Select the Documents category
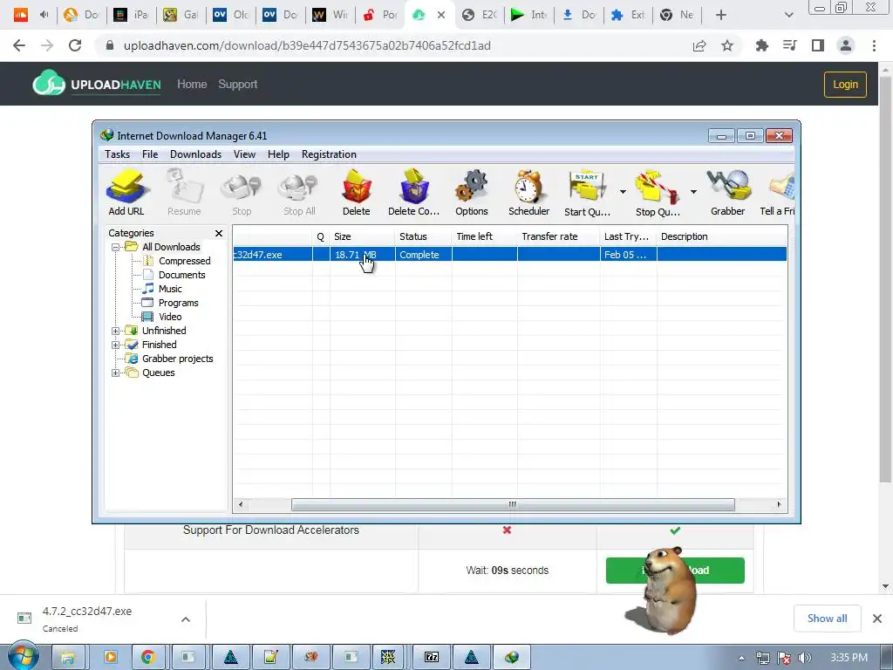The image size is (893, 670). (x=181, y=275)
